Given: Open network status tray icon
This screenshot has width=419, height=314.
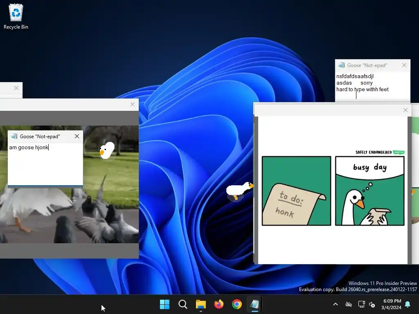Looking at the screenshot, I should (x=361, y=304).
